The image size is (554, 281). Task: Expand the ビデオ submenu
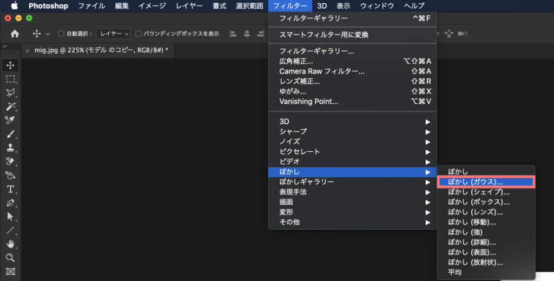[x=353, y=162]
